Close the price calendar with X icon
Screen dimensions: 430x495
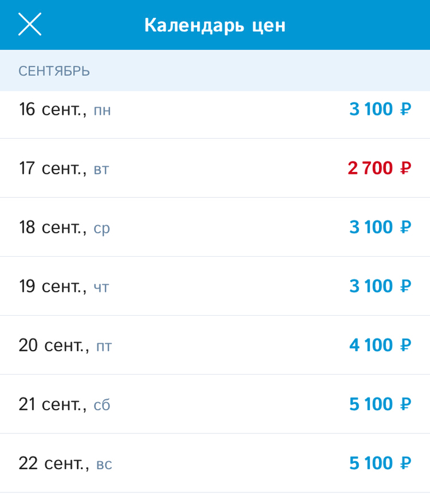(x=29, y=25)
